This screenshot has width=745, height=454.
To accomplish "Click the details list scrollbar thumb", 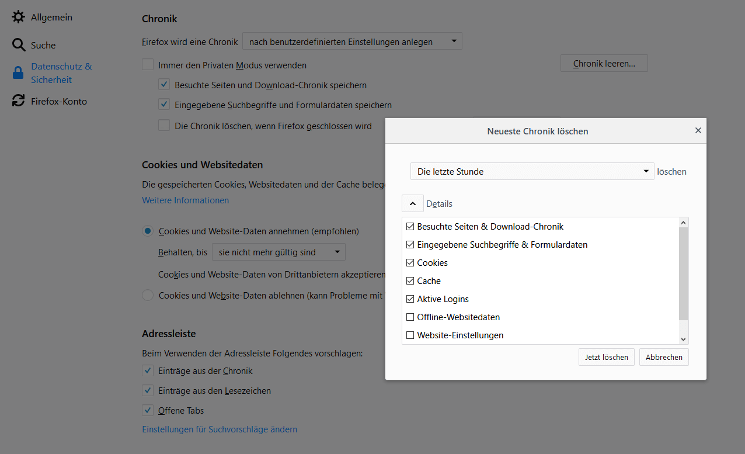I will point(683,273).
